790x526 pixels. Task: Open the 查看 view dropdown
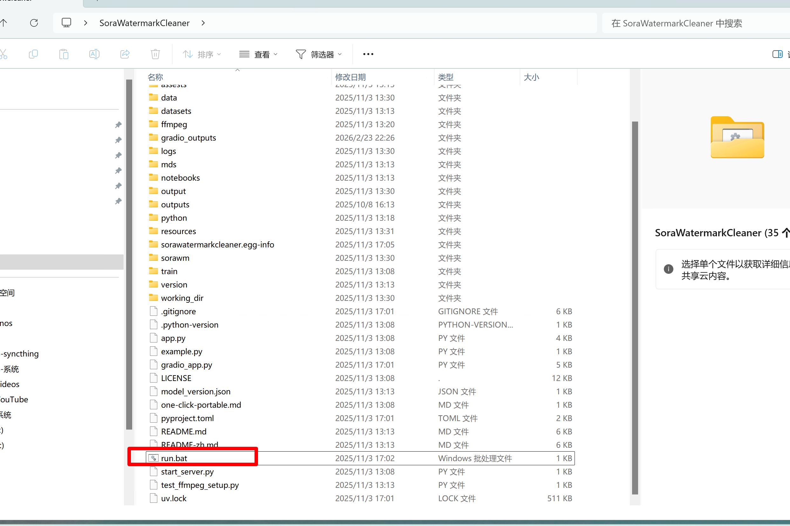coord(258,54)
